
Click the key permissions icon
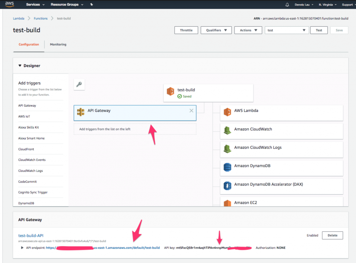79,84
